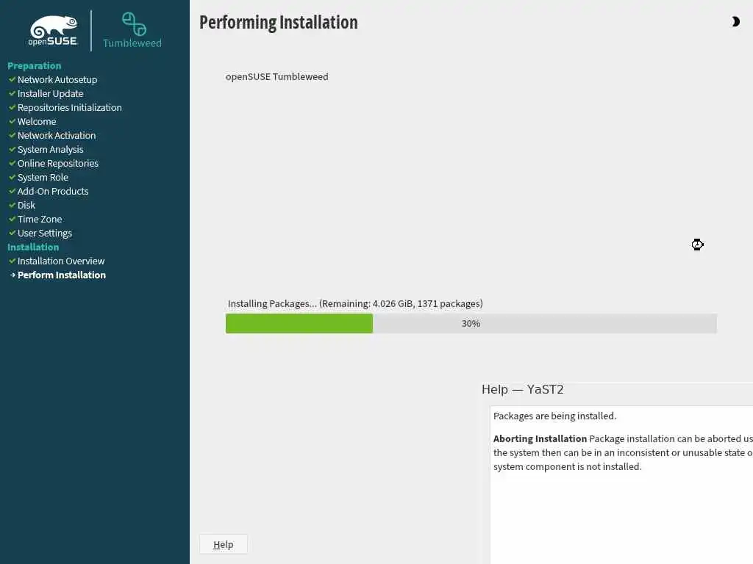Select Installer Update step in sidebar
The image size is (753, 564).
[x=51, y=93]
